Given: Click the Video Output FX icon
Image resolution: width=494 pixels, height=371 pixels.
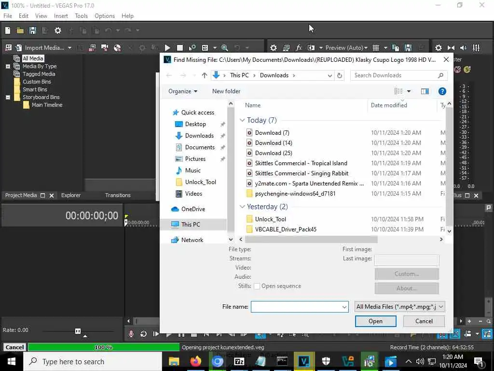Looking at the screenshot, I should click(x=298, y=48).
